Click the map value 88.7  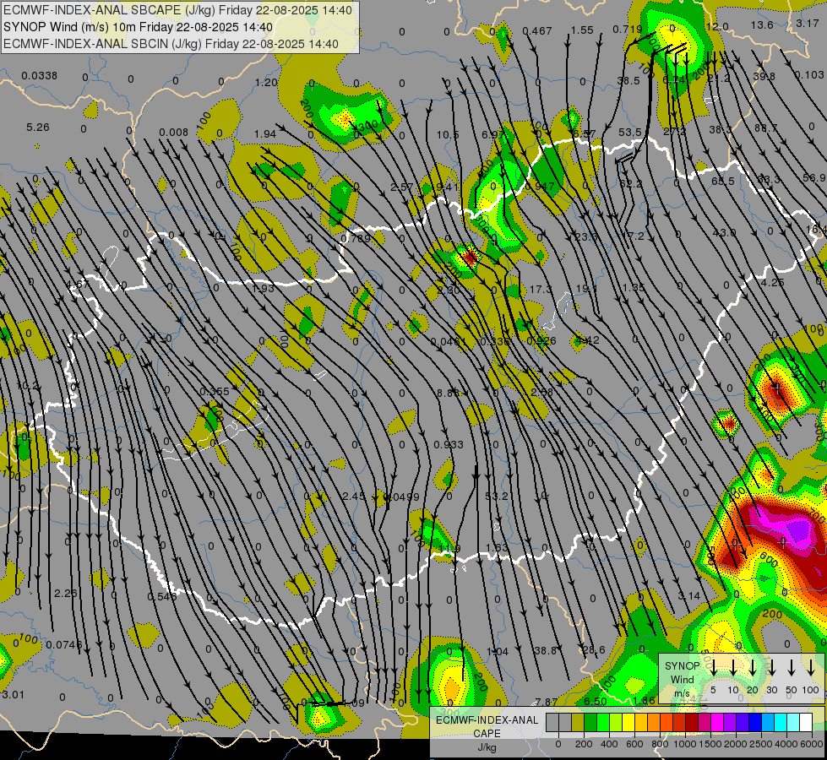[766, 128]
